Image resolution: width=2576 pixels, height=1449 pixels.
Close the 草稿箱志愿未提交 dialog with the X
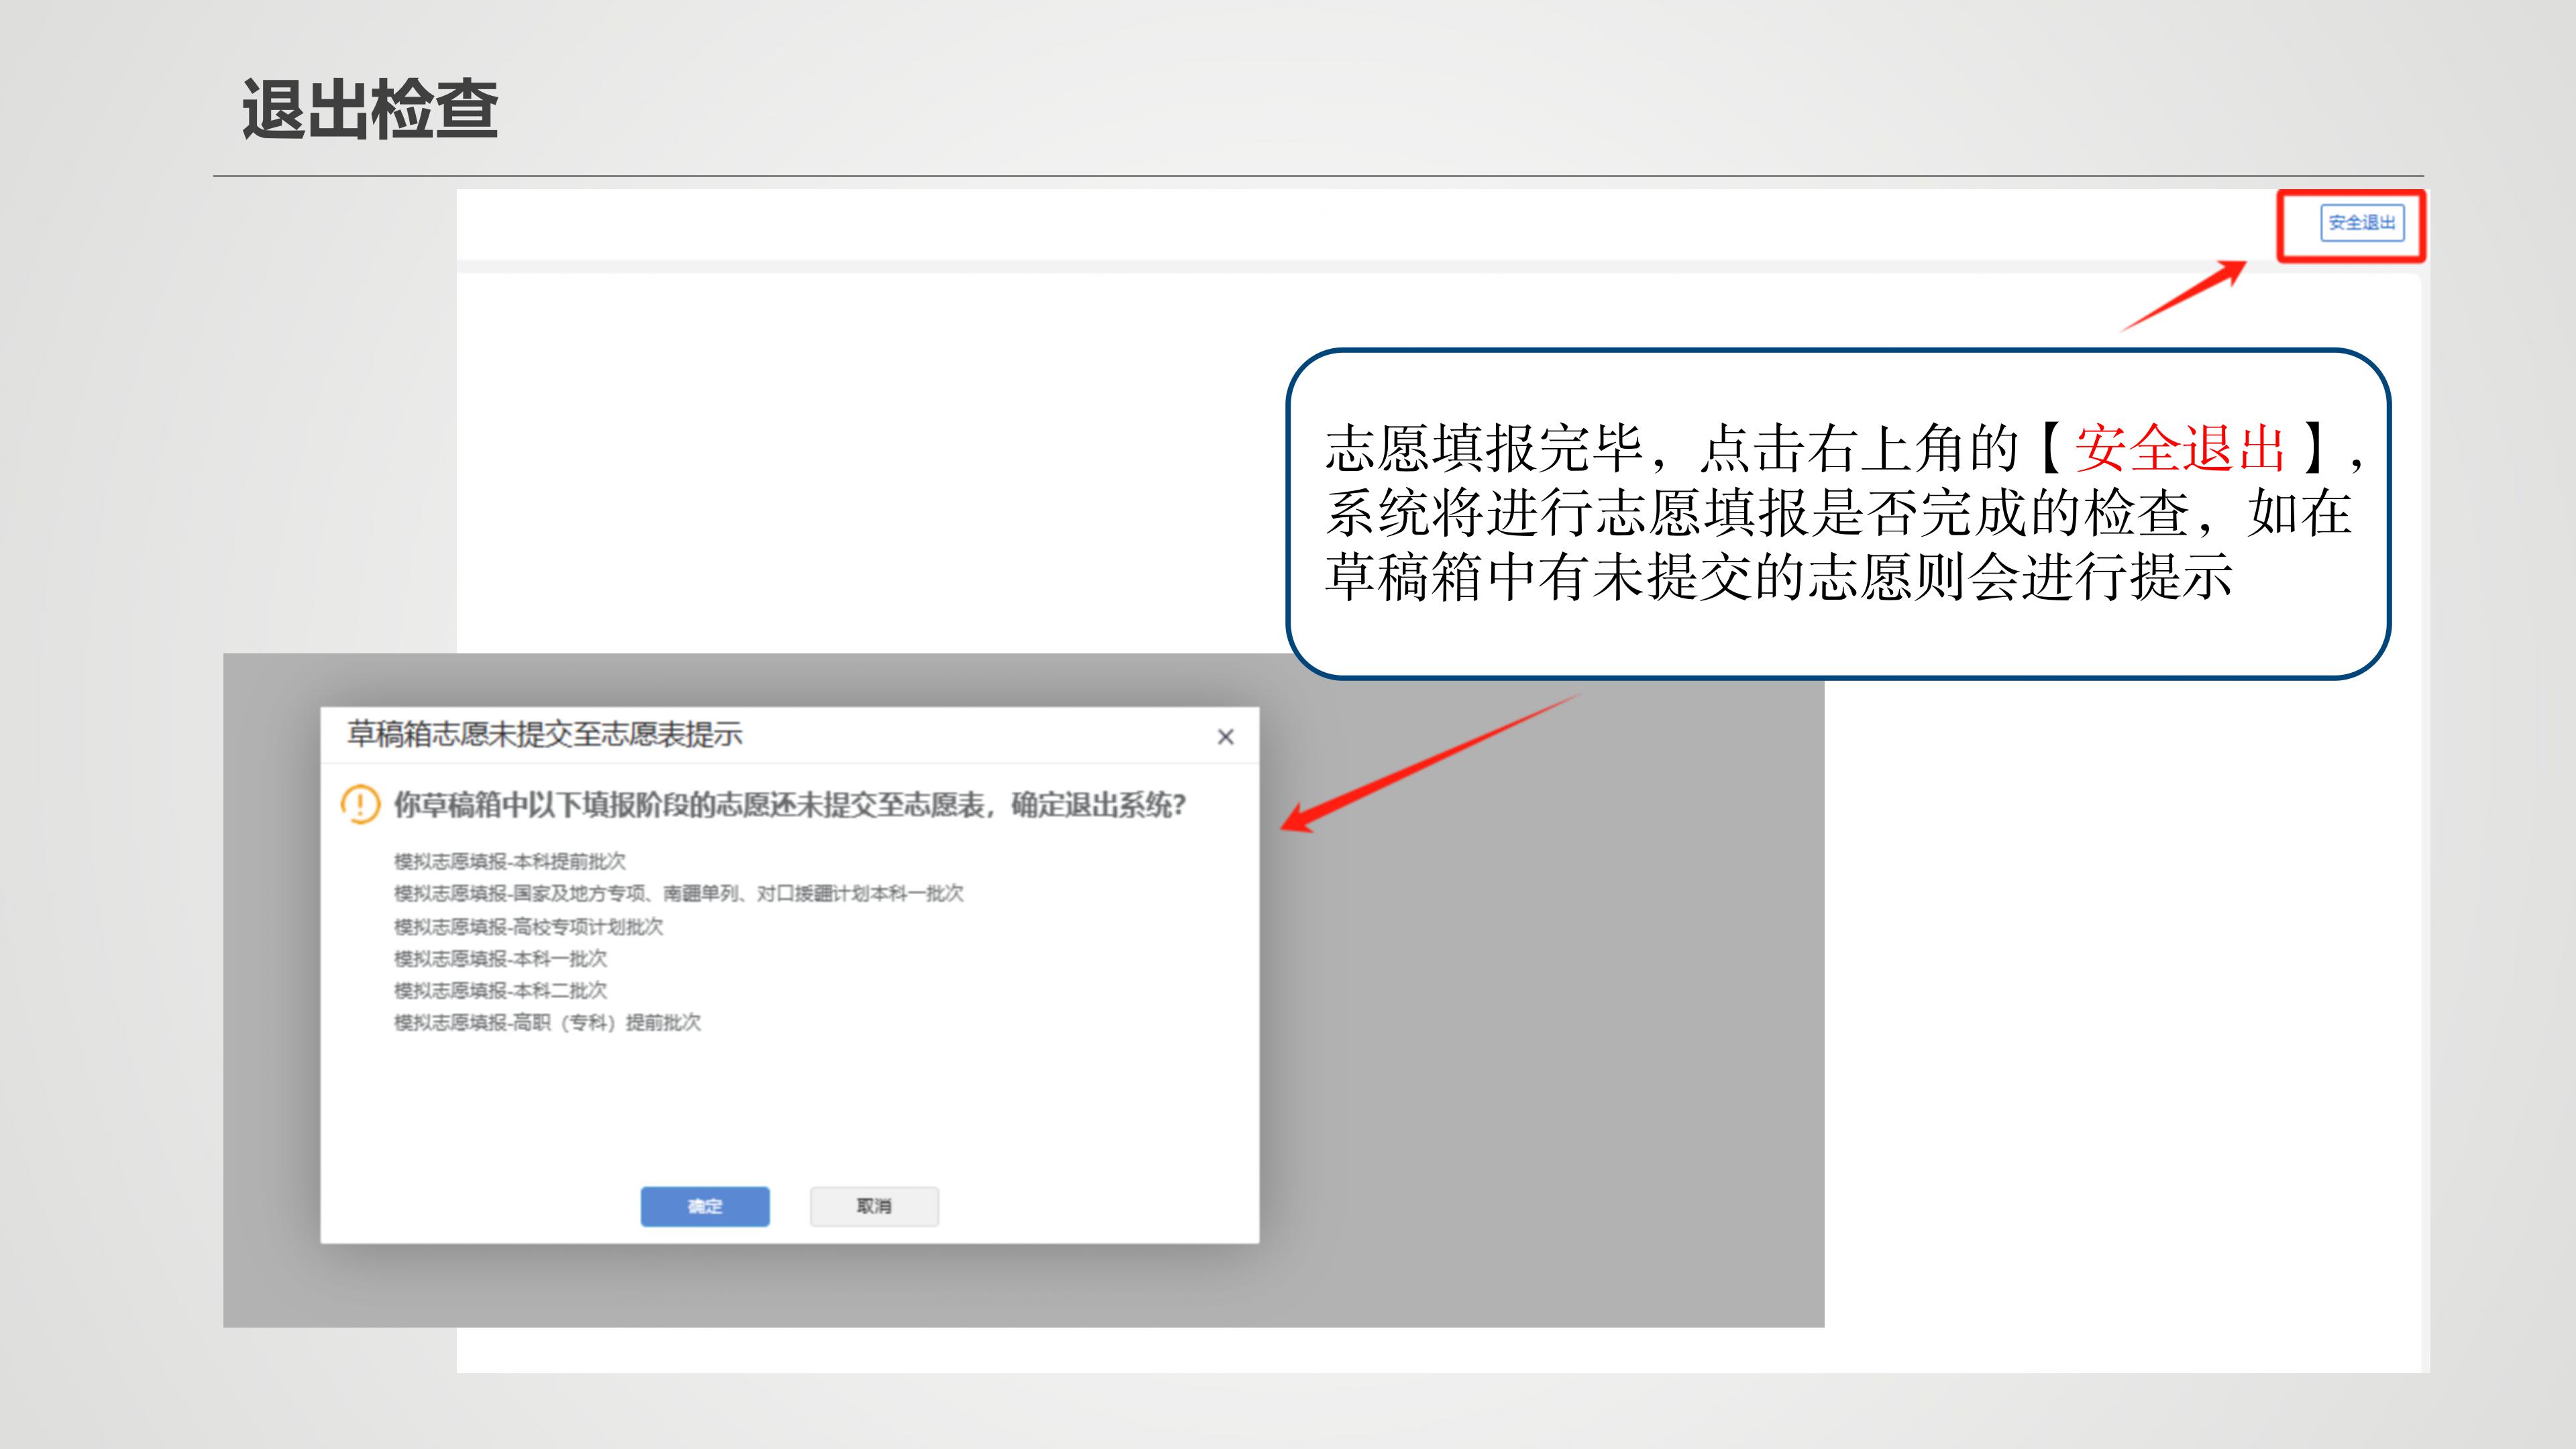[1225, 737]
